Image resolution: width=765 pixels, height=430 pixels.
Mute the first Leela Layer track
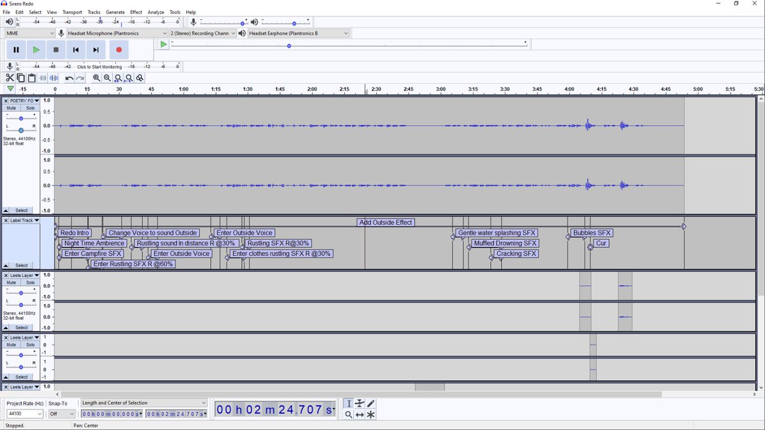tap(11, 283)
